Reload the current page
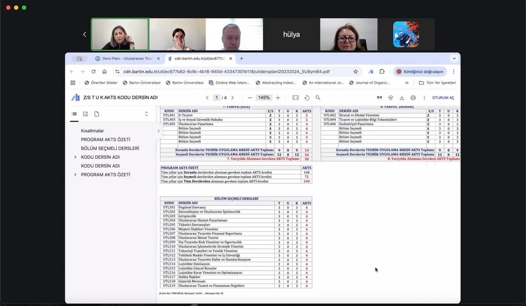The width and height of the screenshot is (526, 306). pos(93,72)
